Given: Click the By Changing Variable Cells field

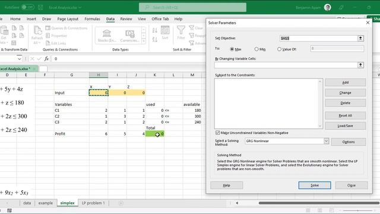Looking at the screenshot, I should 286,65.
